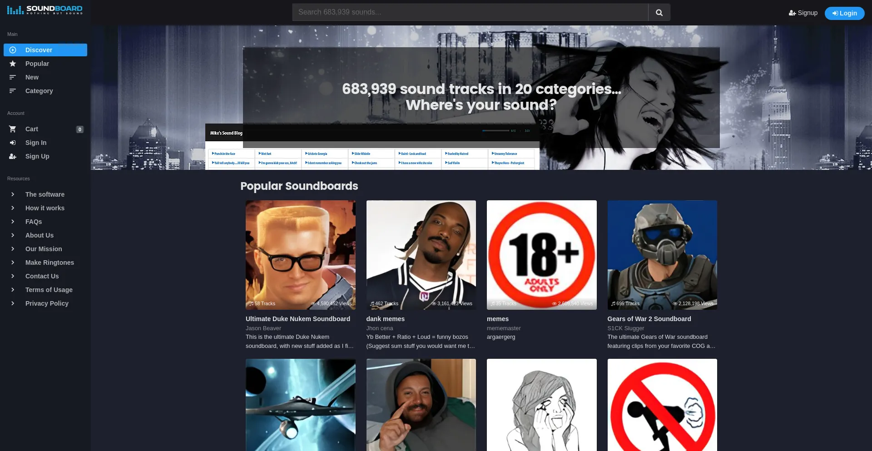
Task: Click the 462 Tracks label
Action: coord(384,303)
